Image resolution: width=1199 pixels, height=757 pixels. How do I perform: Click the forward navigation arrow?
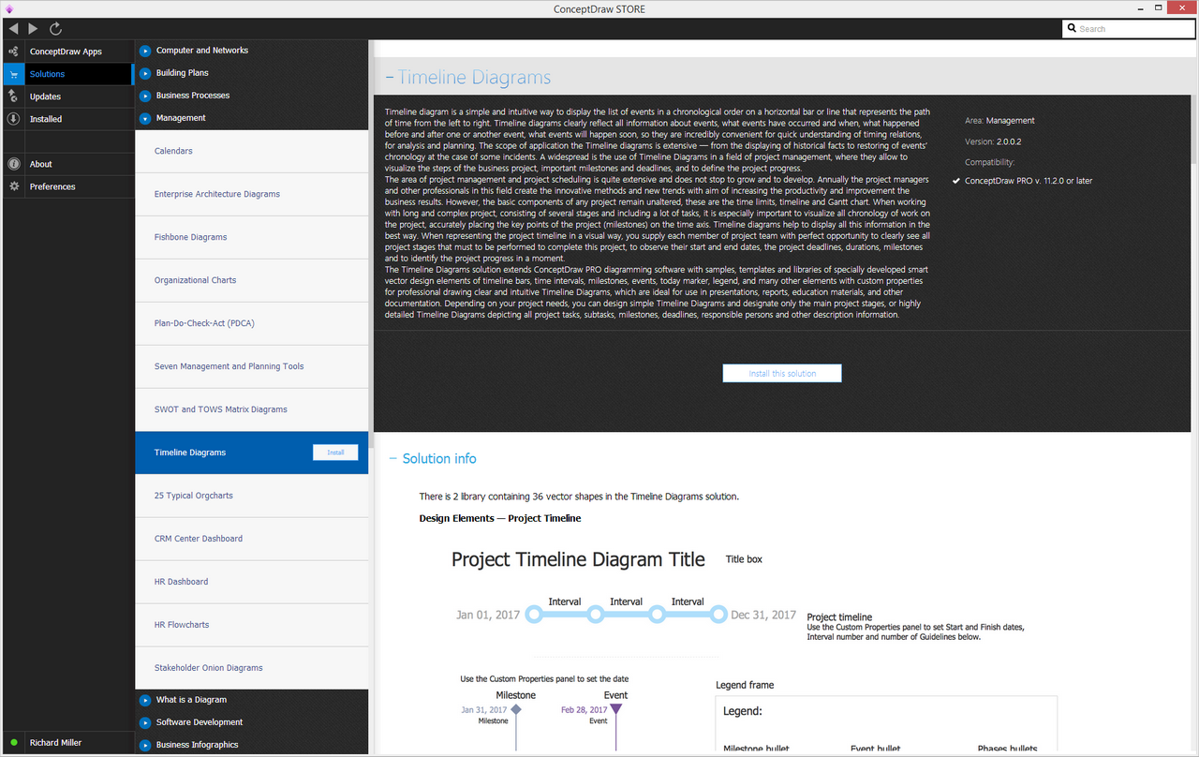[34, 29]
